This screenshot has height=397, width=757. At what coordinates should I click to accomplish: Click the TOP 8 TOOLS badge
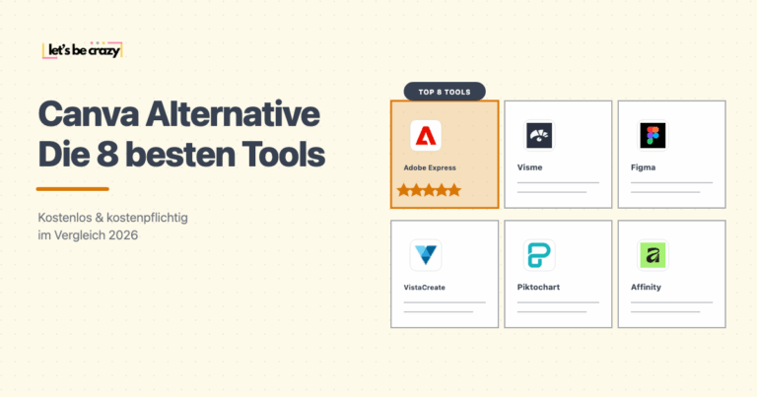pos(445,92)
